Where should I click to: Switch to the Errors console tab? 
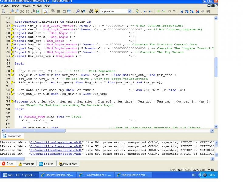(8, 163)
